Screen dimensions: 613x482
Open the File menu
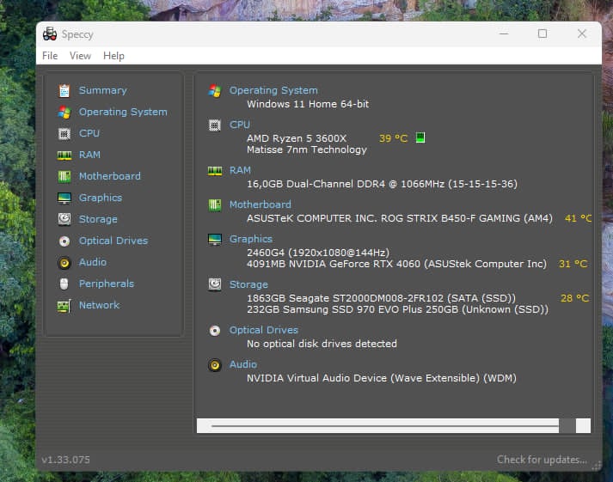coord(50,56)
